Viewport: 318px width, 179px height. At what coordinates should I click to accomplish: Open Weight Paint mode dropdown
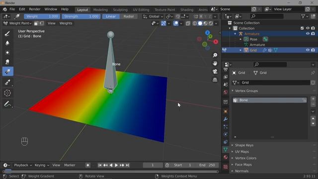point(18,23)
